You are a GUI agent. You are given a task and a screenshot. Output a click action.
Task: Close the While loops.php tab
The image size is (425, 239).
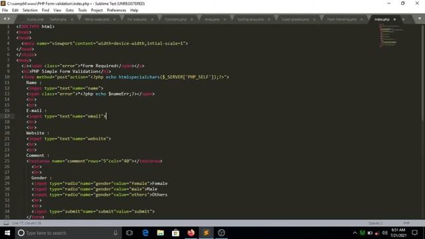(114, 19)
